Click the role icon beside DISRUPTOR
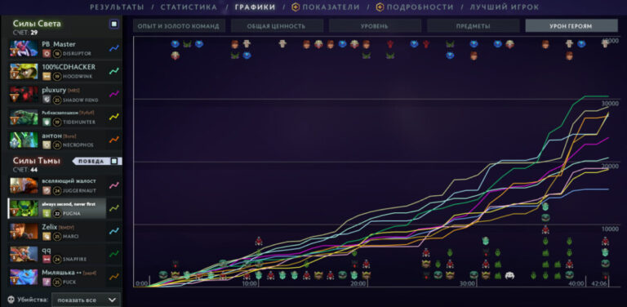 (47, 54)
